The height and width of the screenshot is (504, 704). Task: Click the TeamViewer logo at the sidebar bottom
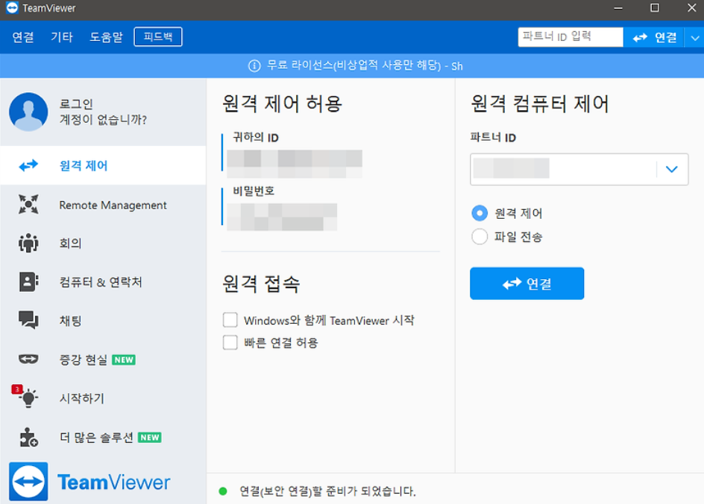89,482
